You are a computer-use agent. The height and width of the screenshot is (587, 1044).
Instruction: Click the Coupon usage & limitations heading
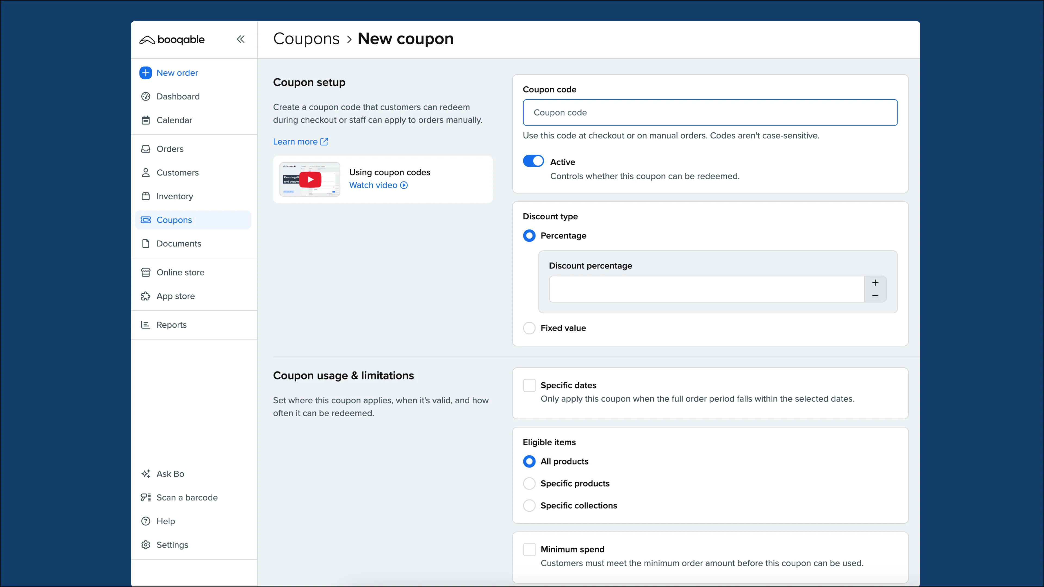point(343,376)
